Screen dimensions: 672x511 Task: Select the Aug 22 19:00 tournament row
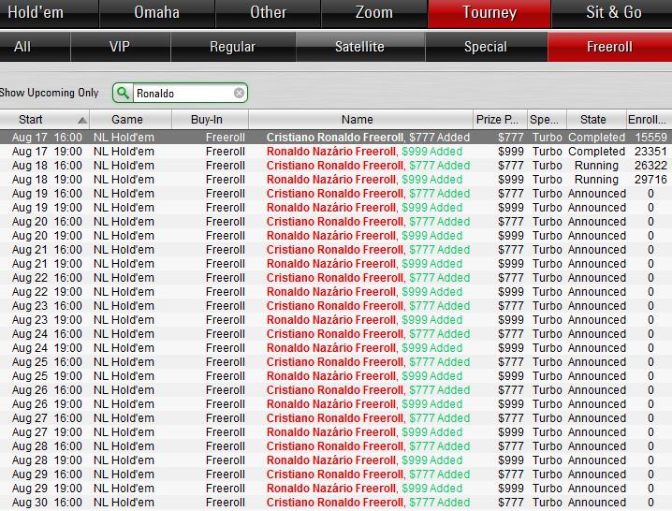click(x=336, y=292)
